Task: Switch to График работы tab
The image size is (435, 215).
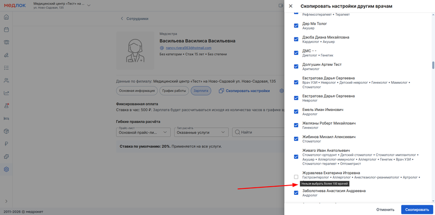Action: (174, 90)
